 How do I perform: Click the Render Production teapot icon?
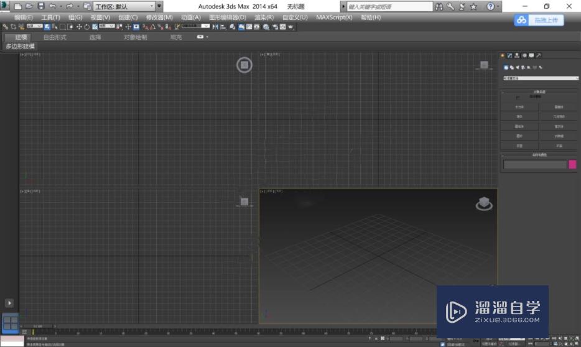pos(290,27)
